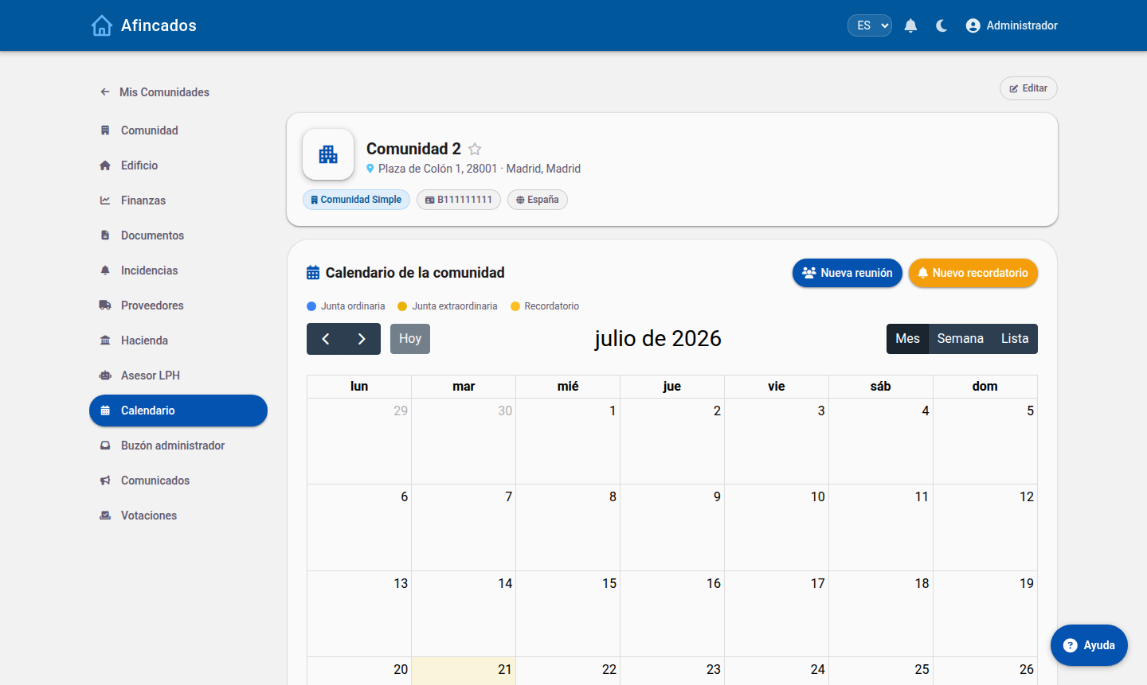Image resolution: width=1147 pixels, height=685 pixels.
Task: Click the map pin address icon
Action: tap(370, 169)
